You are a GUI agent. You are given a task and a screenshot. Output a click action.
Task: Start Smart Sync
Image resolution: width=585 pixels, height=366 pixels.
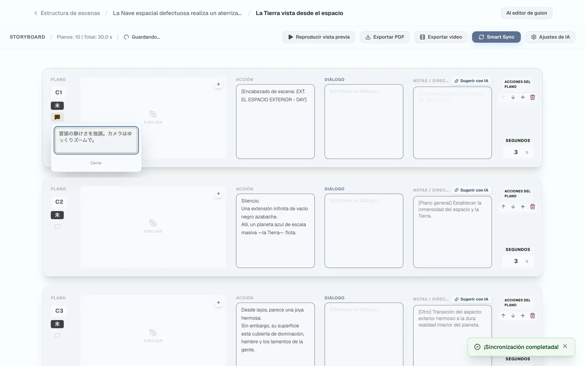point(496,37)
